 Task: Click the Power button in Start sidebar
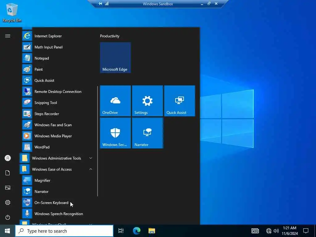point(8,217)
